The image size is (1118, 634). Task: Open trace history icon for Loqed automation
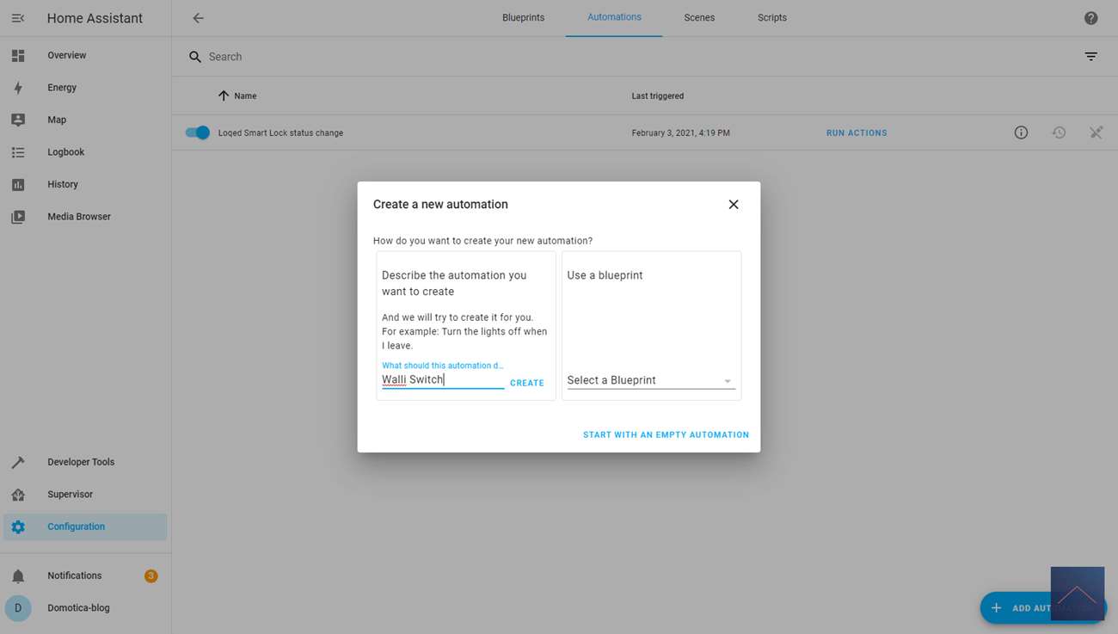(x=1059, y=132)
